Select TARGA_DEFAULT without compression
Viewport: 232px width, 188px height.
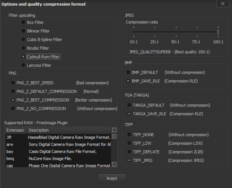pyautogui.click(x=129, y=105)
